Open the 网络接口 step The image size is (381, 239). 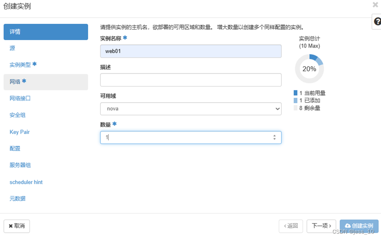click(20, 98)
